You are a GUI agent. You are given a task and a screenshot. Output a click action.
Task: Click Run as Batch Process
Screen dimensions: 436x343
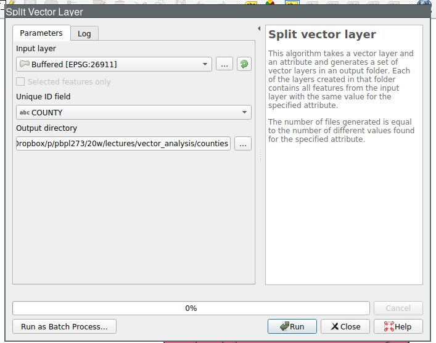tap(64, 327)
